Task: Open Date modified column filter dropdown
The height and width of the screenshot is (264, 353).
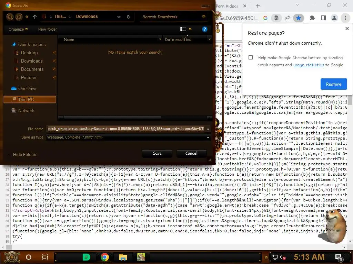Action: coord(210,39)
